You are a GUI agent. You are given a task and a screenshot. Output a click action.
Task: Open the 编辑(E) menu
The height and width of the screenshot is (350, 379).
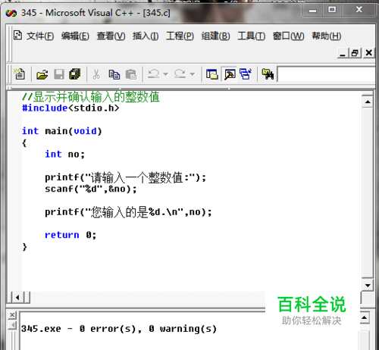[75, 36]
